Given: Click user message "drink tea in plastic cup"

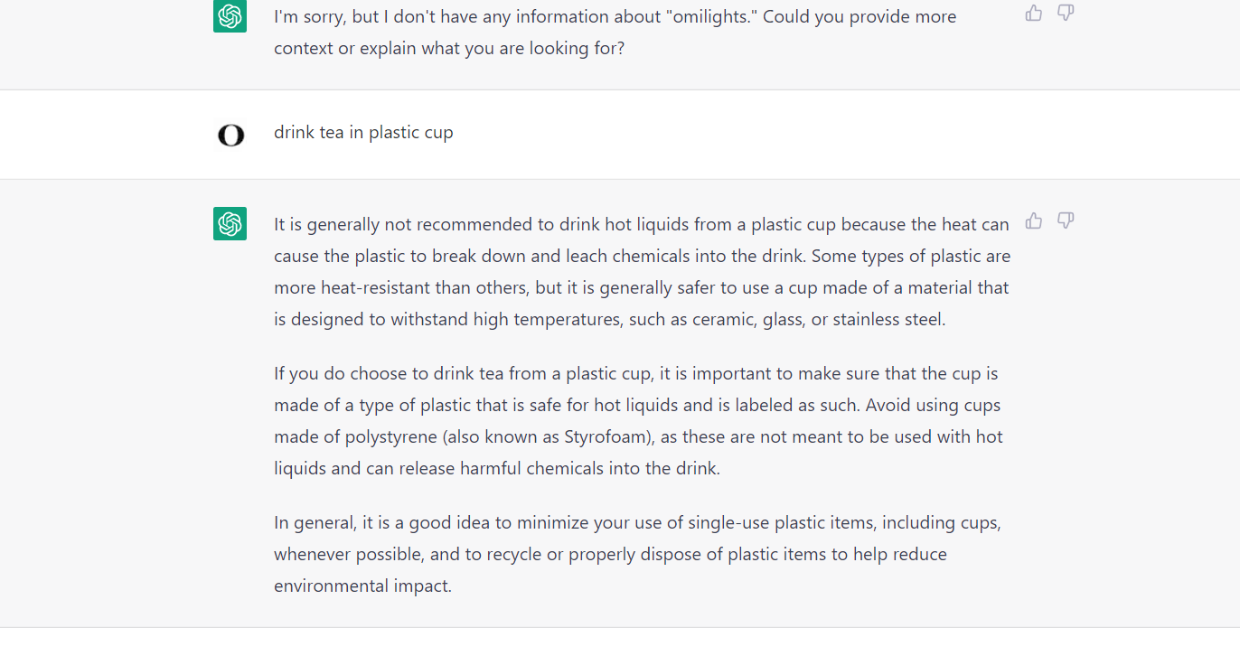Looking at the screenshot, I should 363,133.
